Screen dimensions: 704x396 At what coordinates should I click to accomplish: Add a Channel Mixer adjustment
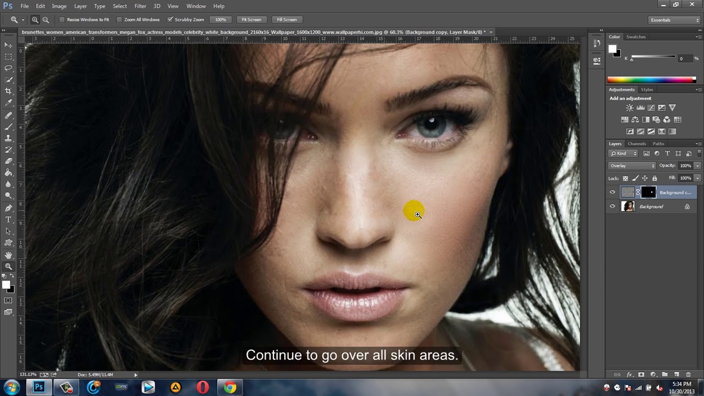667,119
